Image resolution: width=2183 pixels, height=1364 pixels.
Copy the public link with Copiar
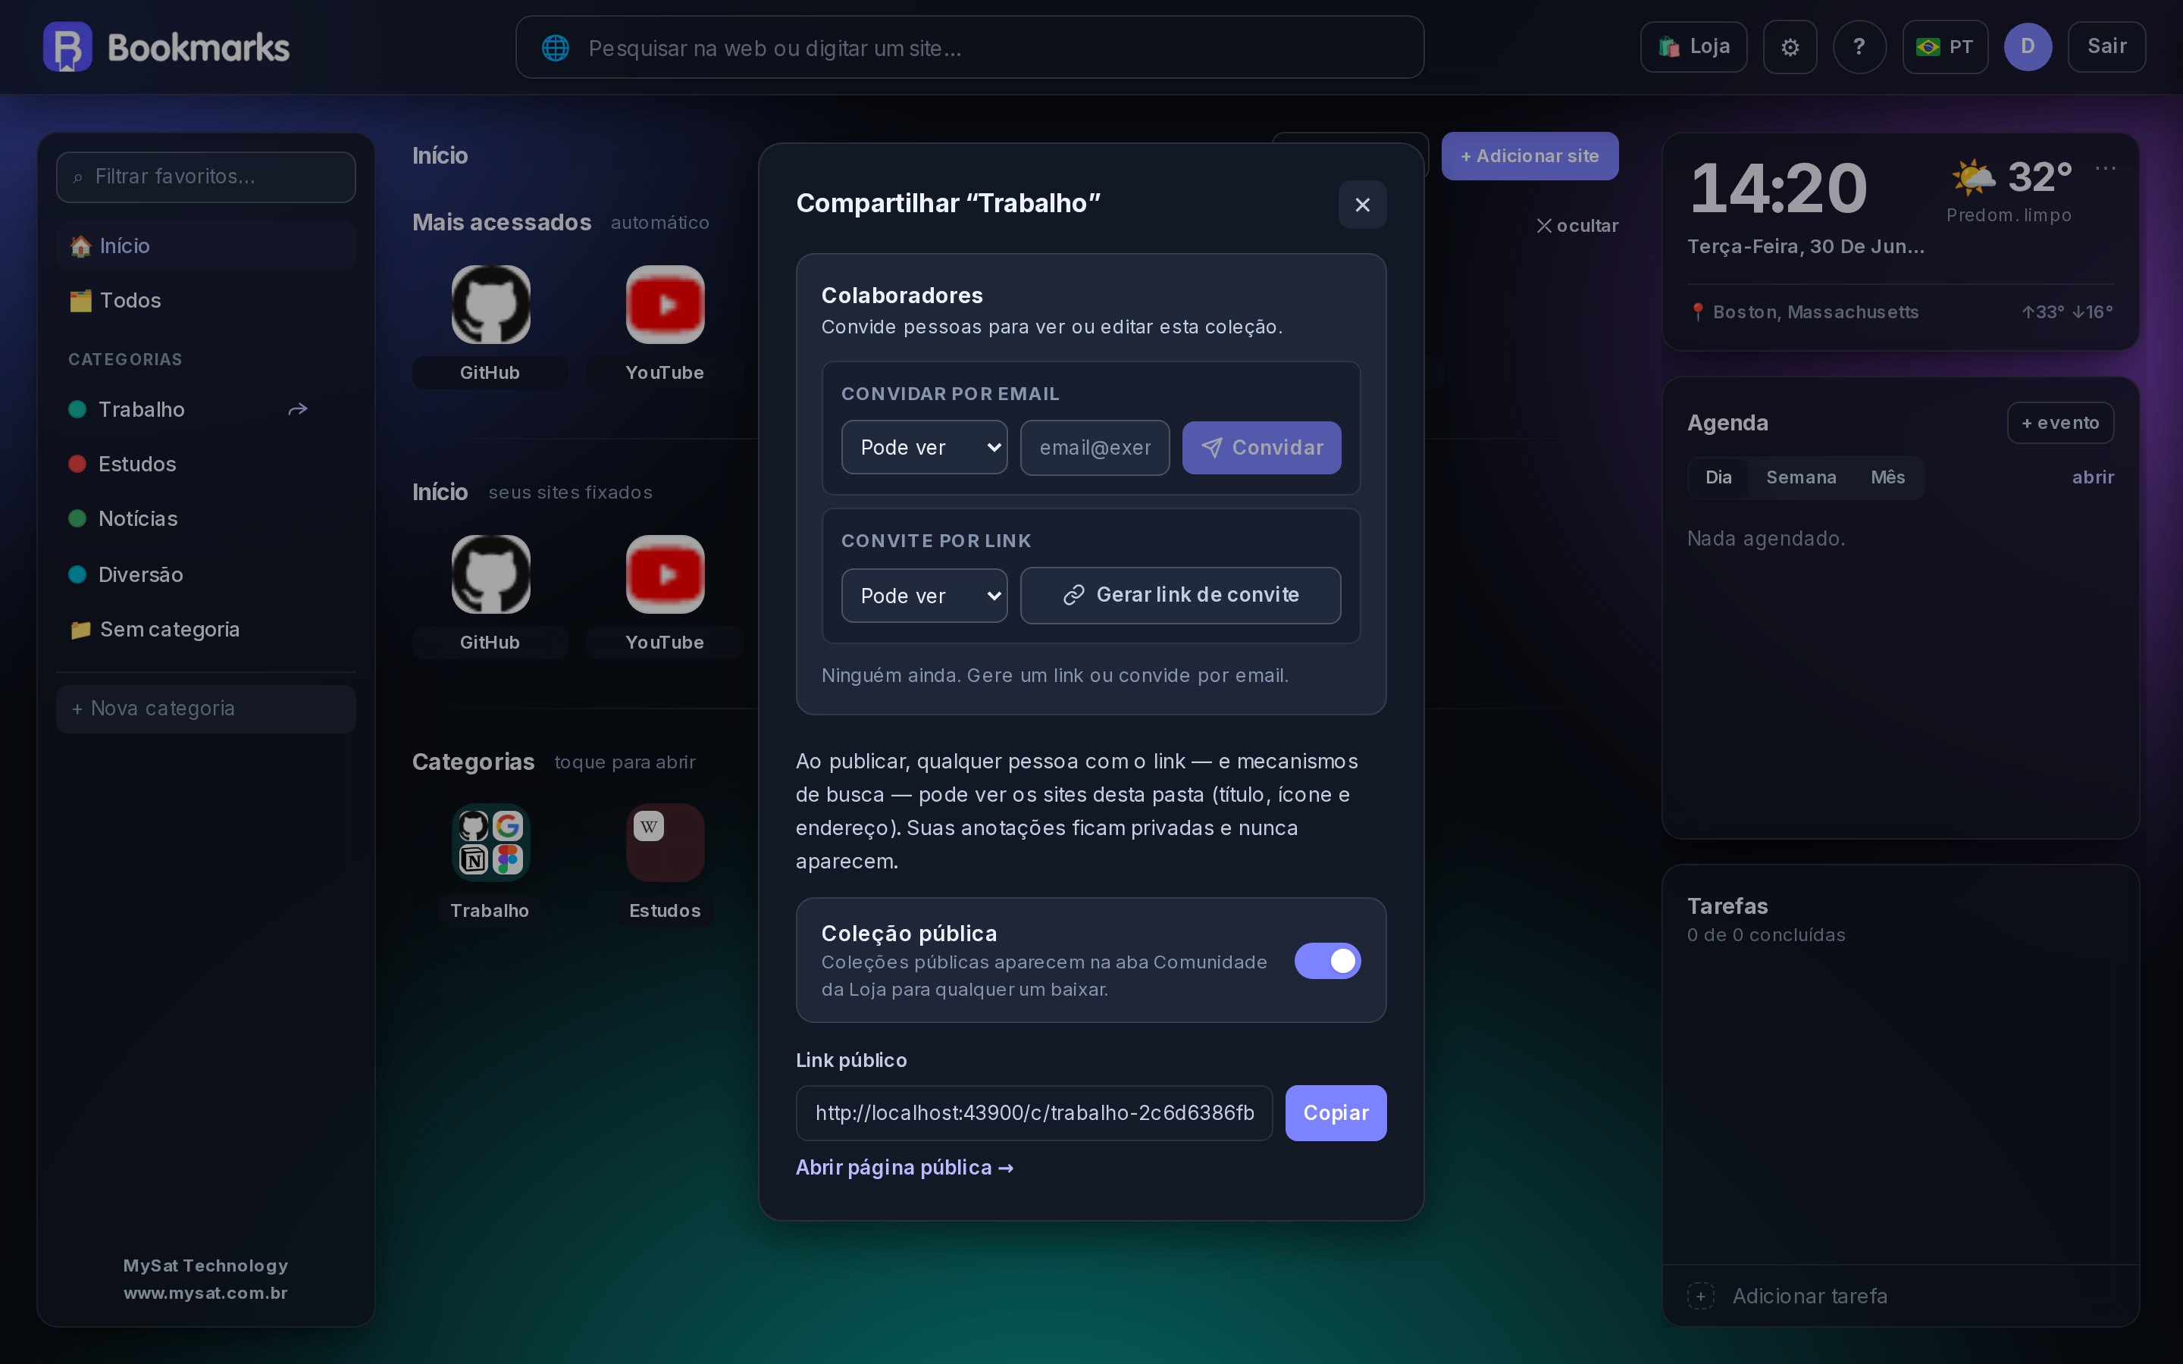tap(1335, 1113)
